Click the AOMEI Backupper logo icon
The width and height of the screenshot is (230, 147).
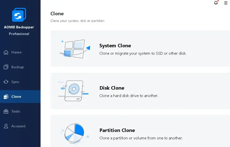pos(19,15)
